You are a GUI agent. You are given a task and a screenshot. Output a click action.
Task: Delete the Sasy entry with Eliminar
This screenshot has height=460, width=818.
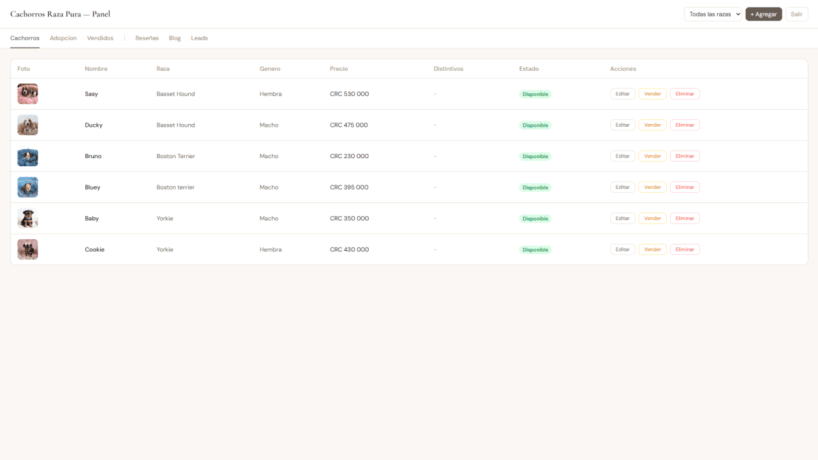(685, 94)
